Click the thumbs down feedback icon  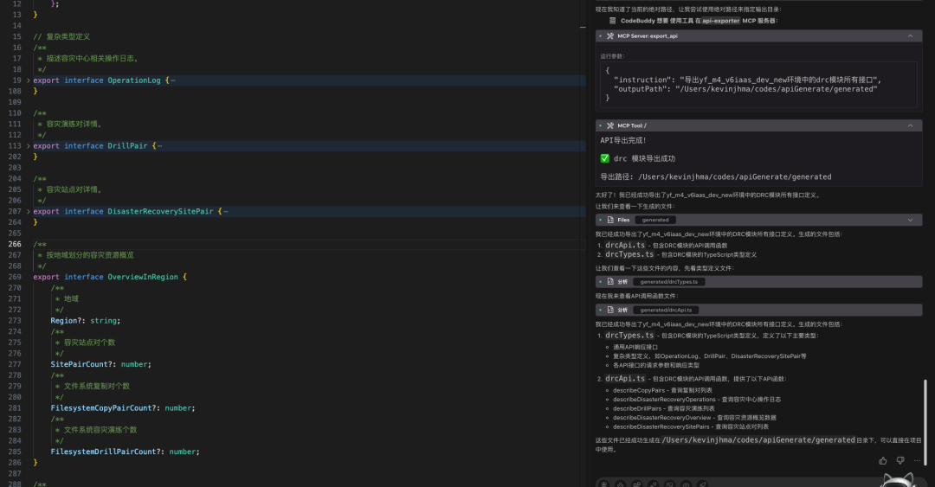click(900, 461)
